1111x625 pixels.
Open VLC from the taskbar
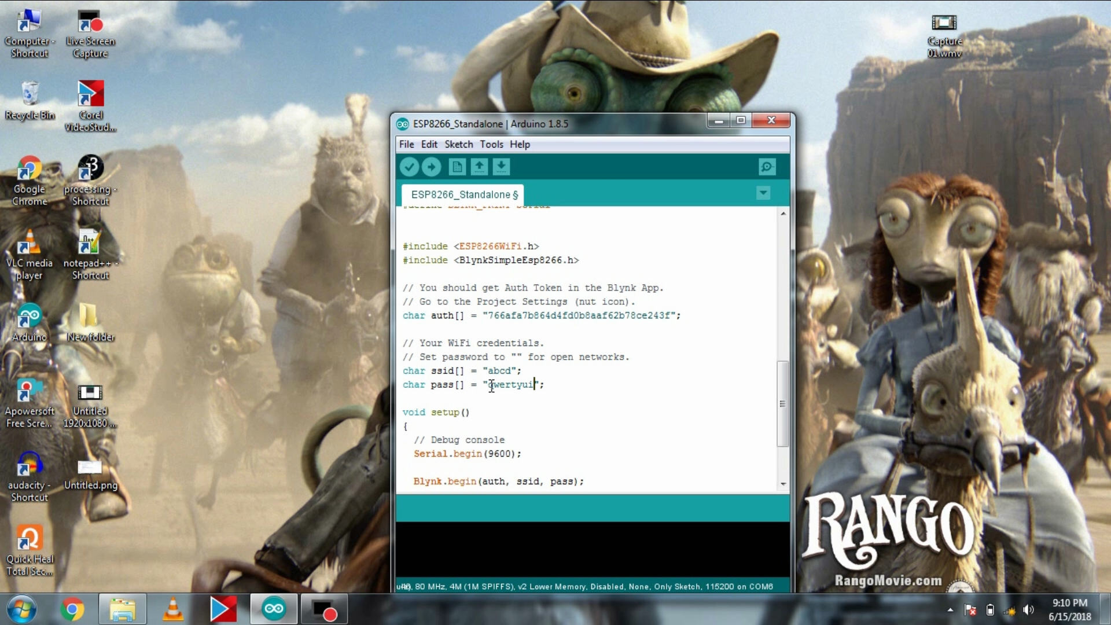click(172, 609)
